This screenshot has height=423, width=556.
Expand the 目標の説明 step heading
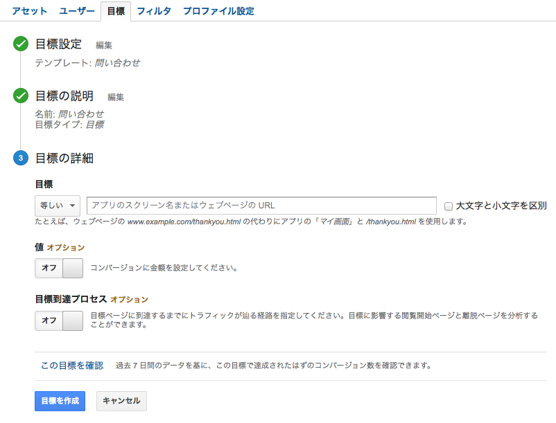click(x=64, y=96)
